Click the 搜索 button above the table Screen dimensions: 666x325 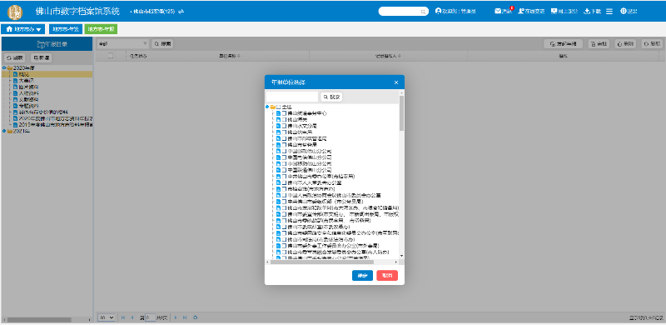162,43
